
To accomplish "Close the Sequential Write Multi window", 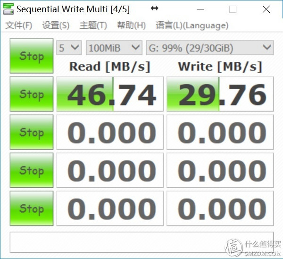I will pos(266,9).
